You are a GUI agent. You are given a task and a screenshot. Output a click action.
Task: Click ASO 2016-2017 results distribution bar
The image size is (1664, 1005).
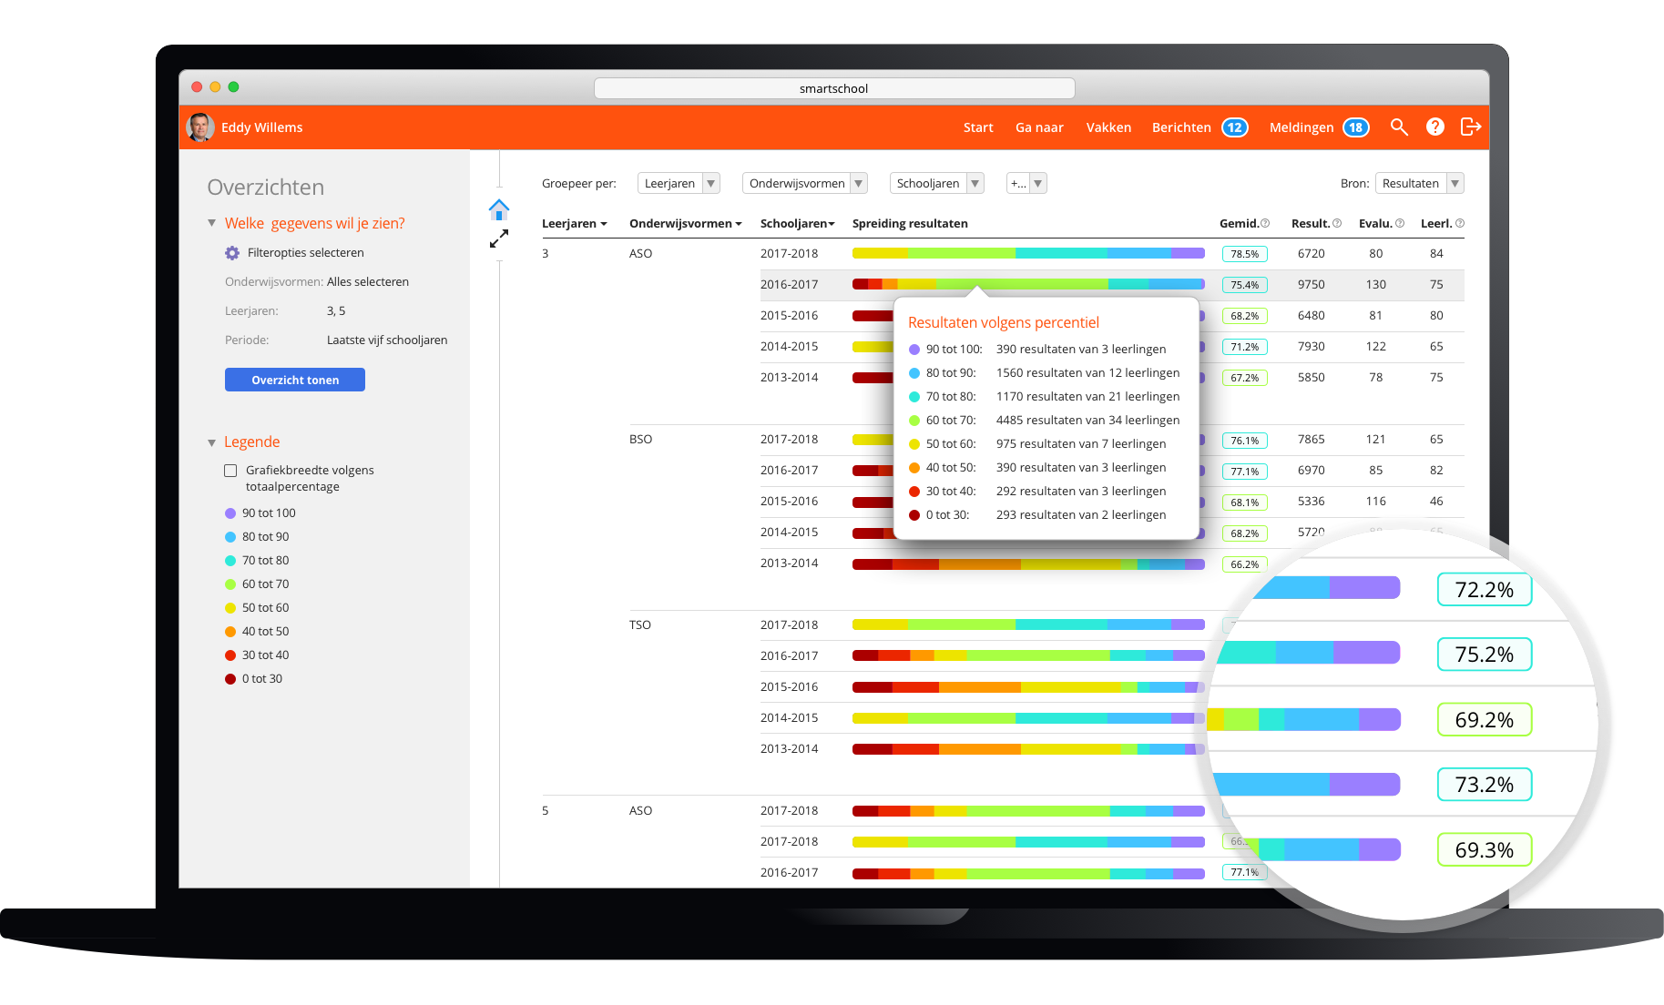click(1028, 284)
